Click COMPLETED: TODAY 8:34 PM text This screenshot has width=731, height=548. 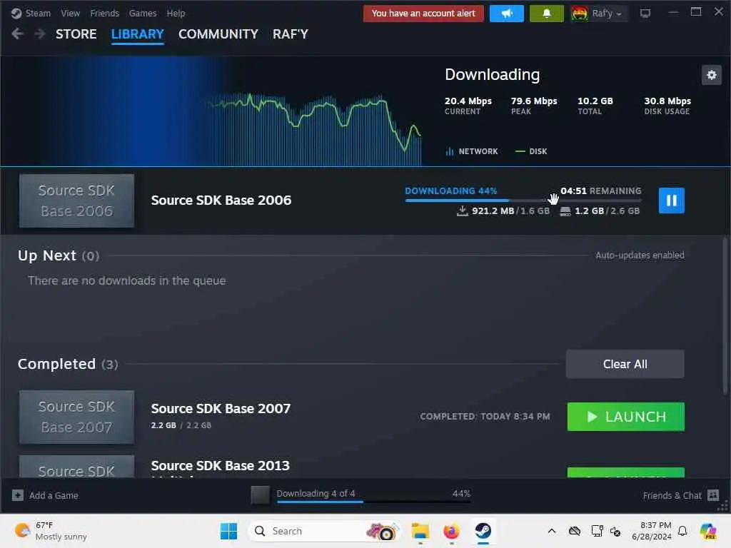[485, 417]
